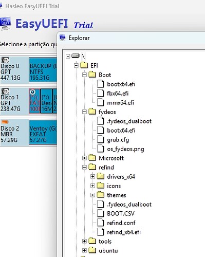Viewport: 205px width, 257px height.
Task: Click the Microsoft folder icon
Action: click(92, 157)
